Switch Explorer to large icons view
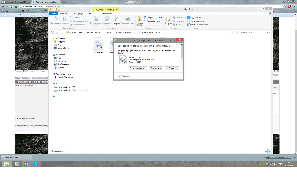297x186 pixels. click(269, 151)
